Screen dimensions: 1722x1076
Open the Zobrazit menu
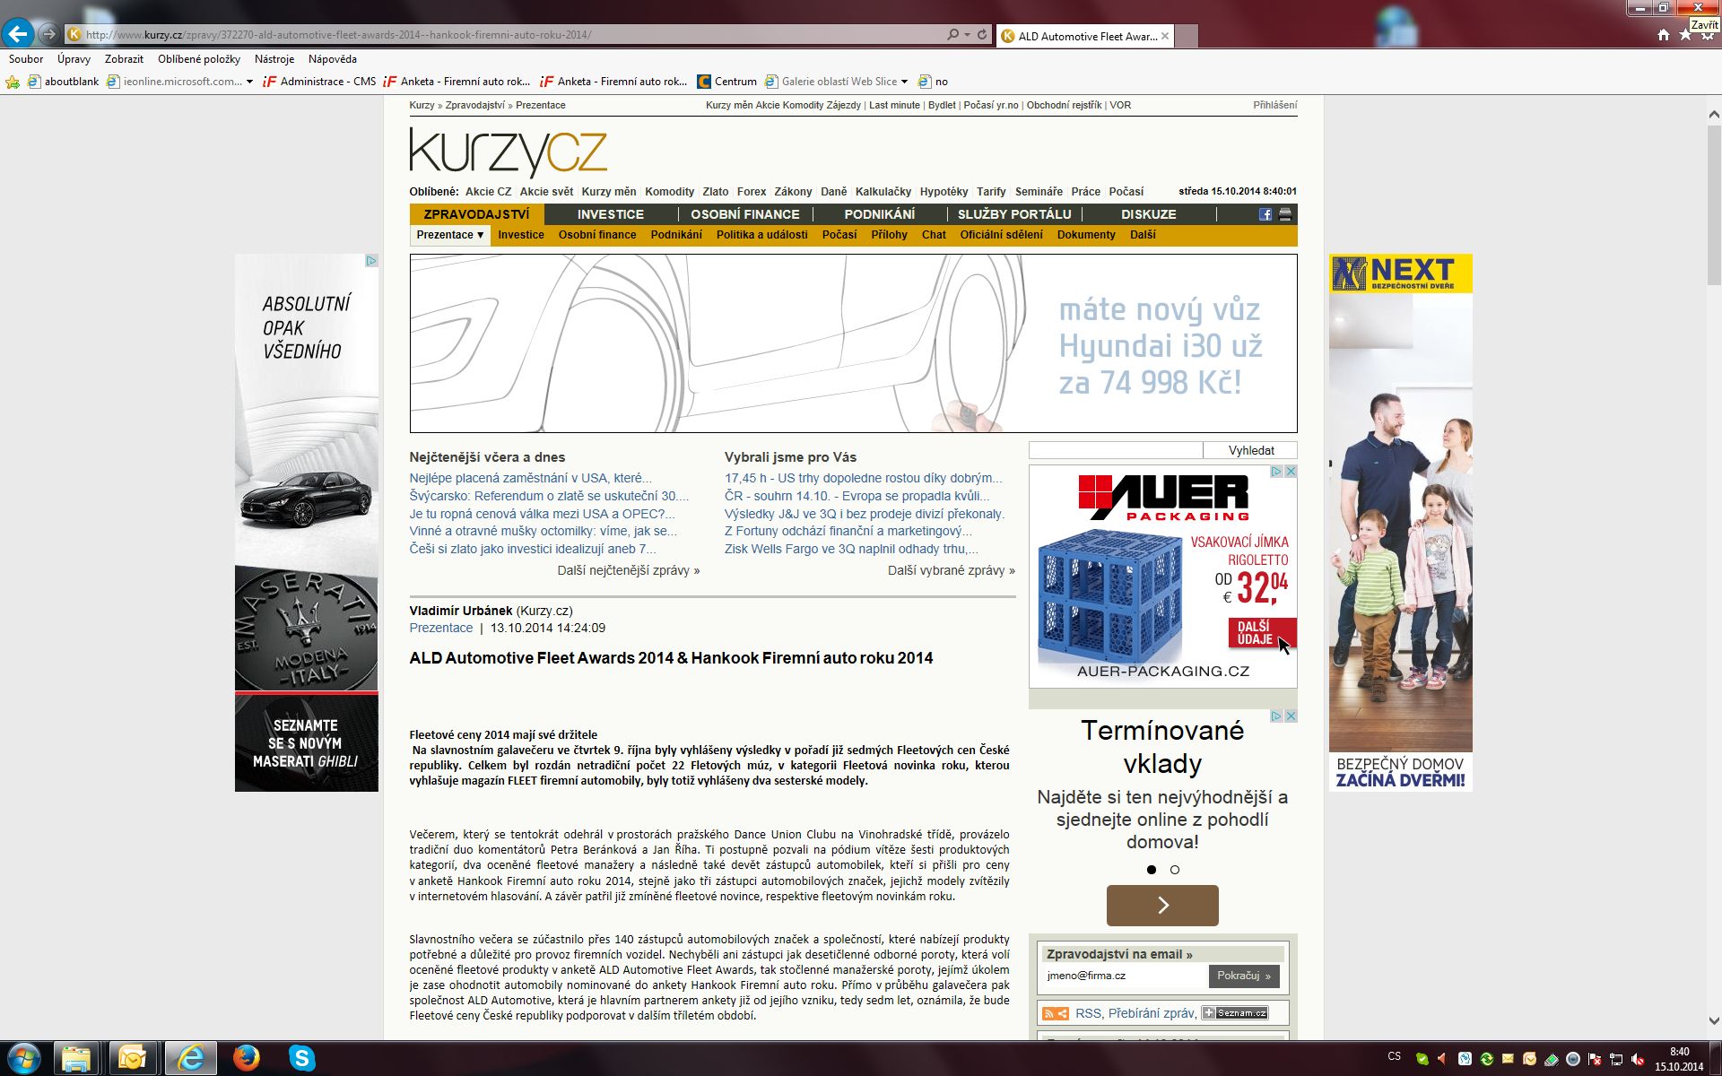[124, 59]
